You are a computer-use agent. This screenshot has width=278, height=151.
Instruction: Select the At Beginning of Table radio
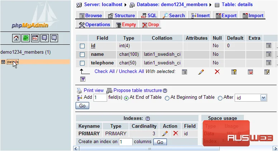point(167,98)
